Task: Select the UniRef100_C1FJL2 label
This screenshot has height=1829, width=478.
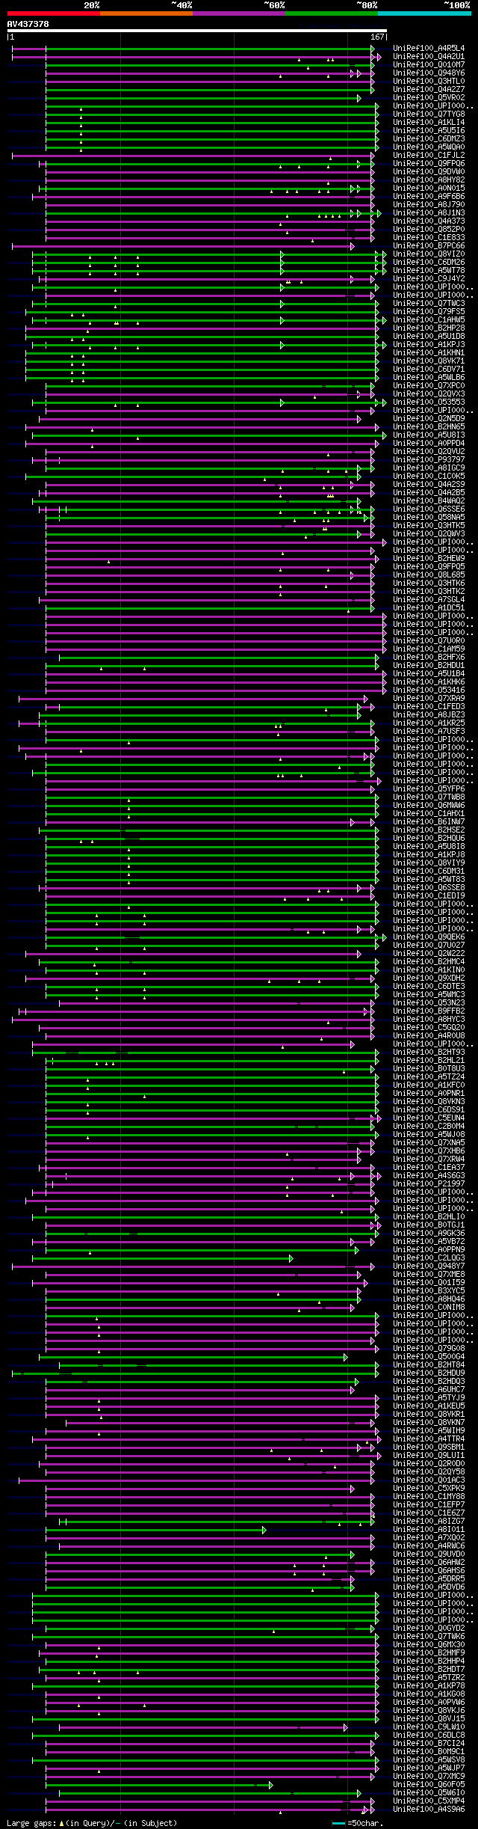Action: pos(429,156)
